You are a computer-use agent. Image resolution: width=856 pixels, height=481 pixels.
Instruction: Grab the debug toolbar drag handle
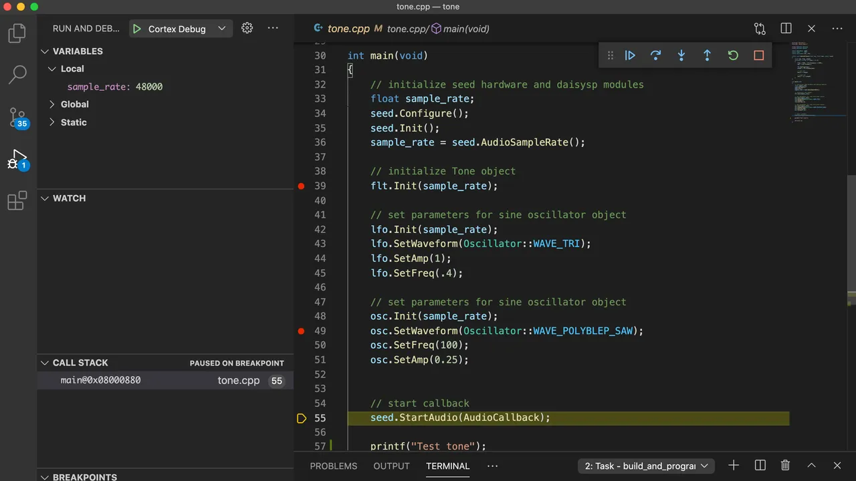point(610,55)
